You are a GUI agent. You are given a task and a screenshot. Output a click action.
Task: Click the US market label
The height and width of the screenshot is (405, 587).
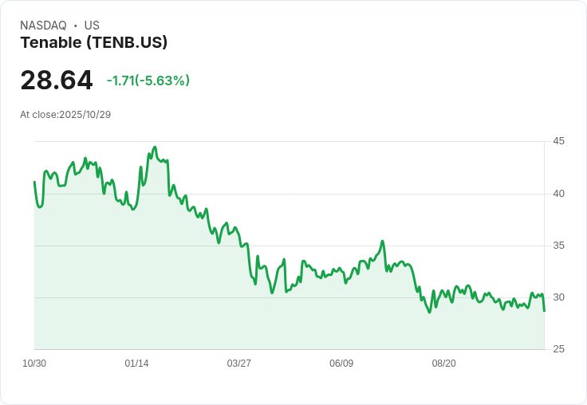(92, 26)
